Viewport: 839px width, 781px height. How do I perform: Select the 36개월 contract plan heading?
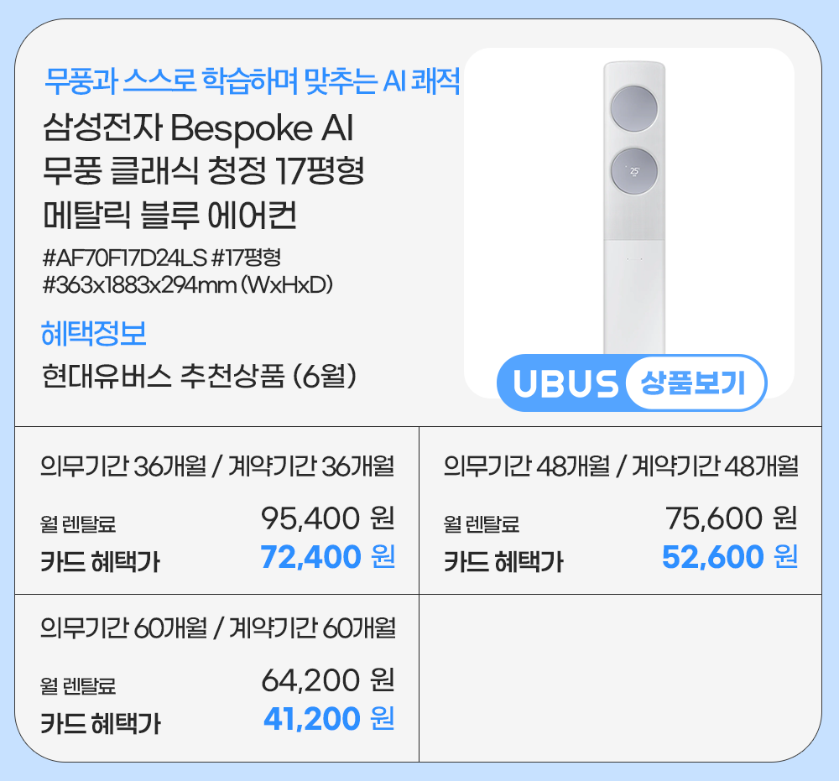point(217,466)
